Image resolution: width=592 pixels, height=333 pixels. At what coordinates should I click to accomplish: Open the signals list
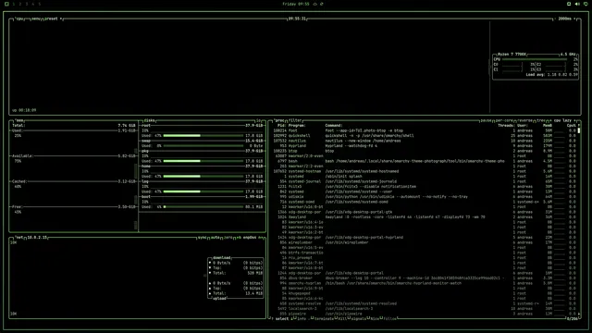point(358,318)
